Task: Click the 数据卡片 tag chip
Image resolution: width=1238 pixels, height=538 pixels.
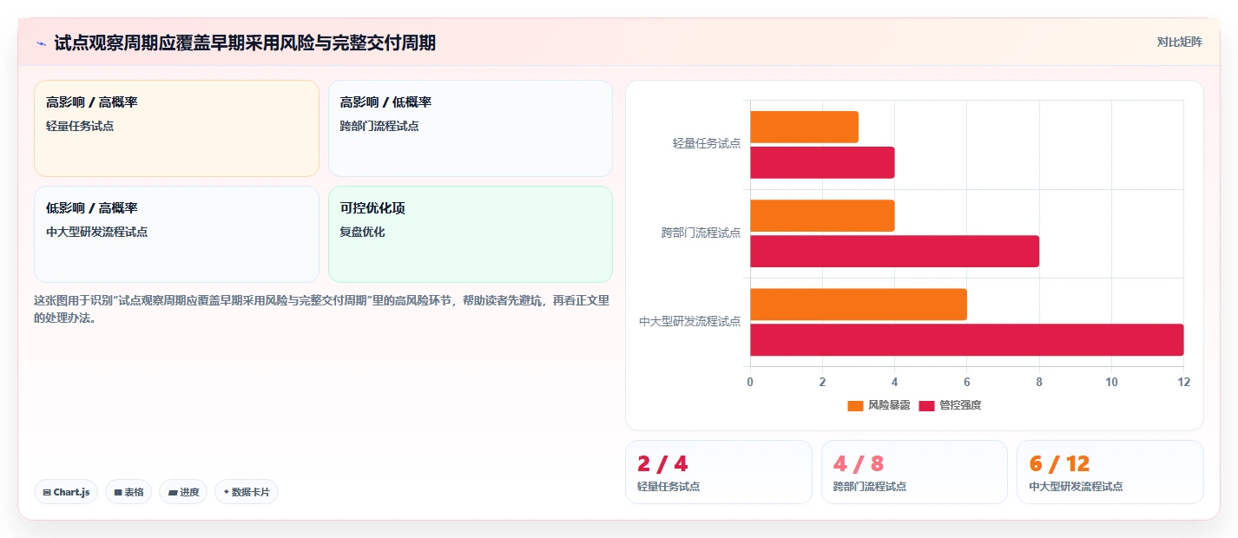Action: tap(247, 492)
